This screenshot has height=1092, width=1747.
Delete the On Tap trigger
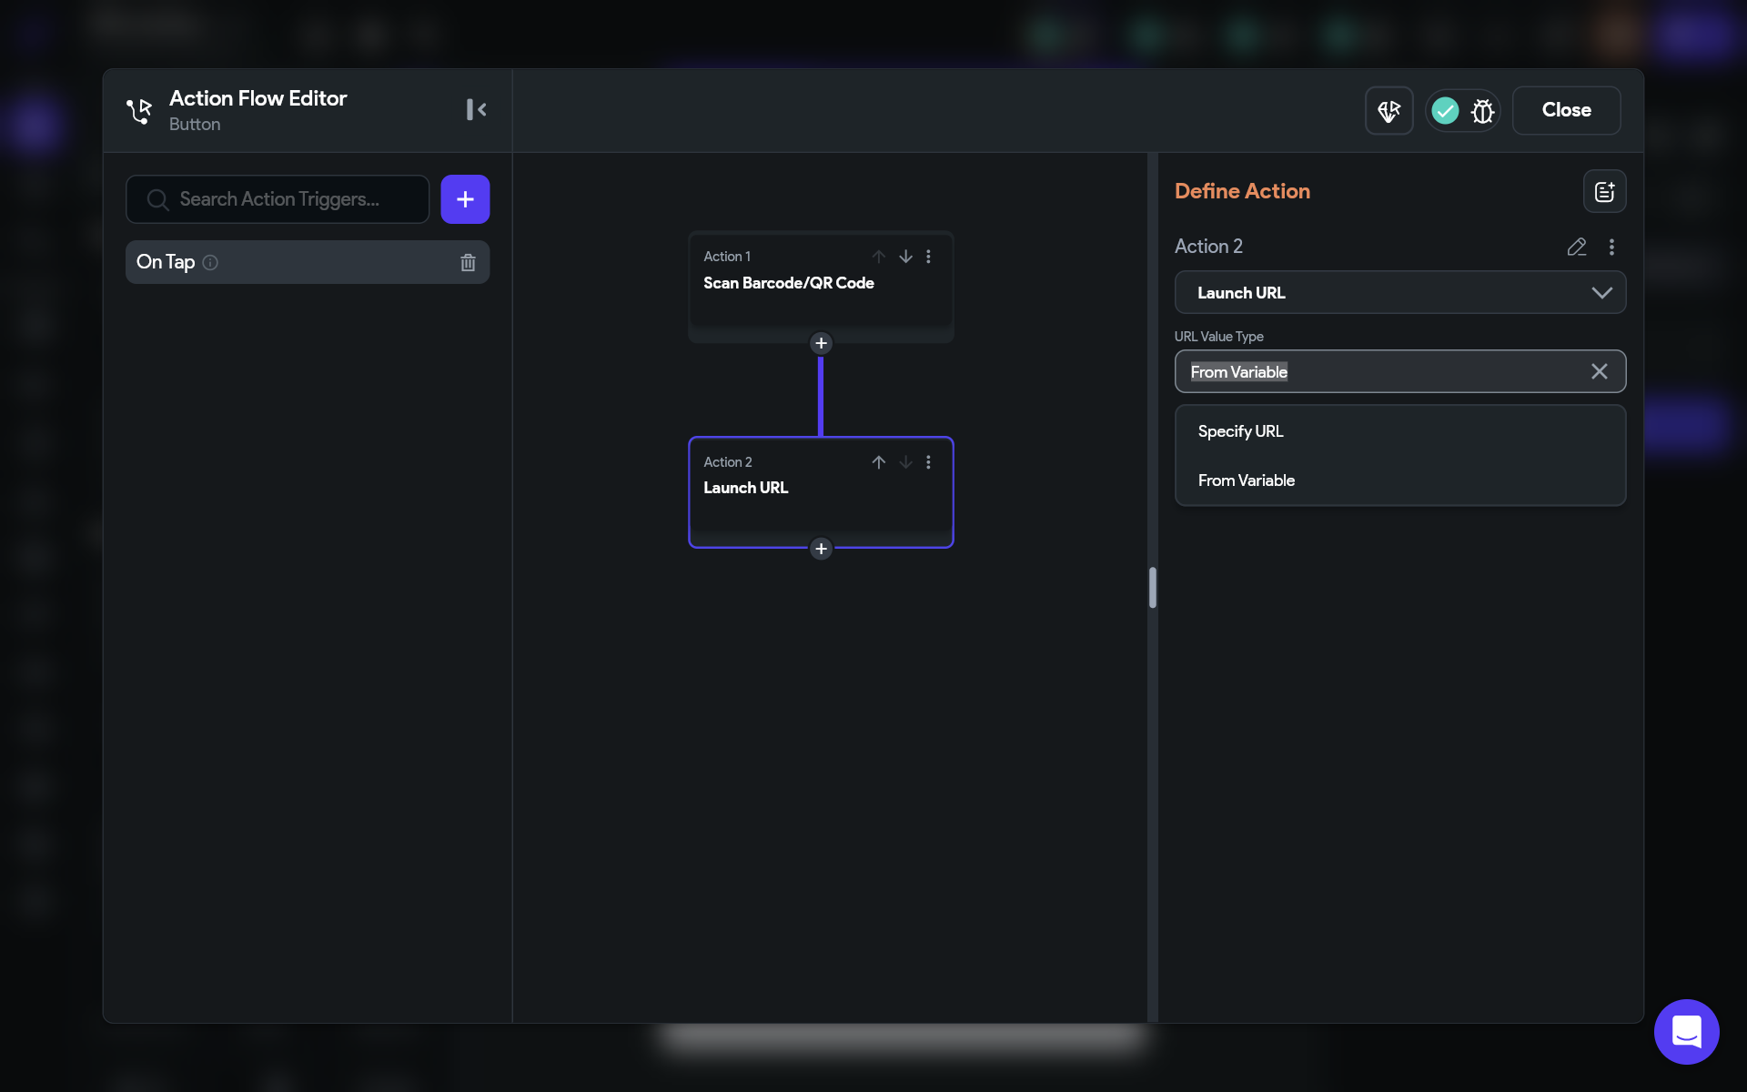[x=468, y=262]
